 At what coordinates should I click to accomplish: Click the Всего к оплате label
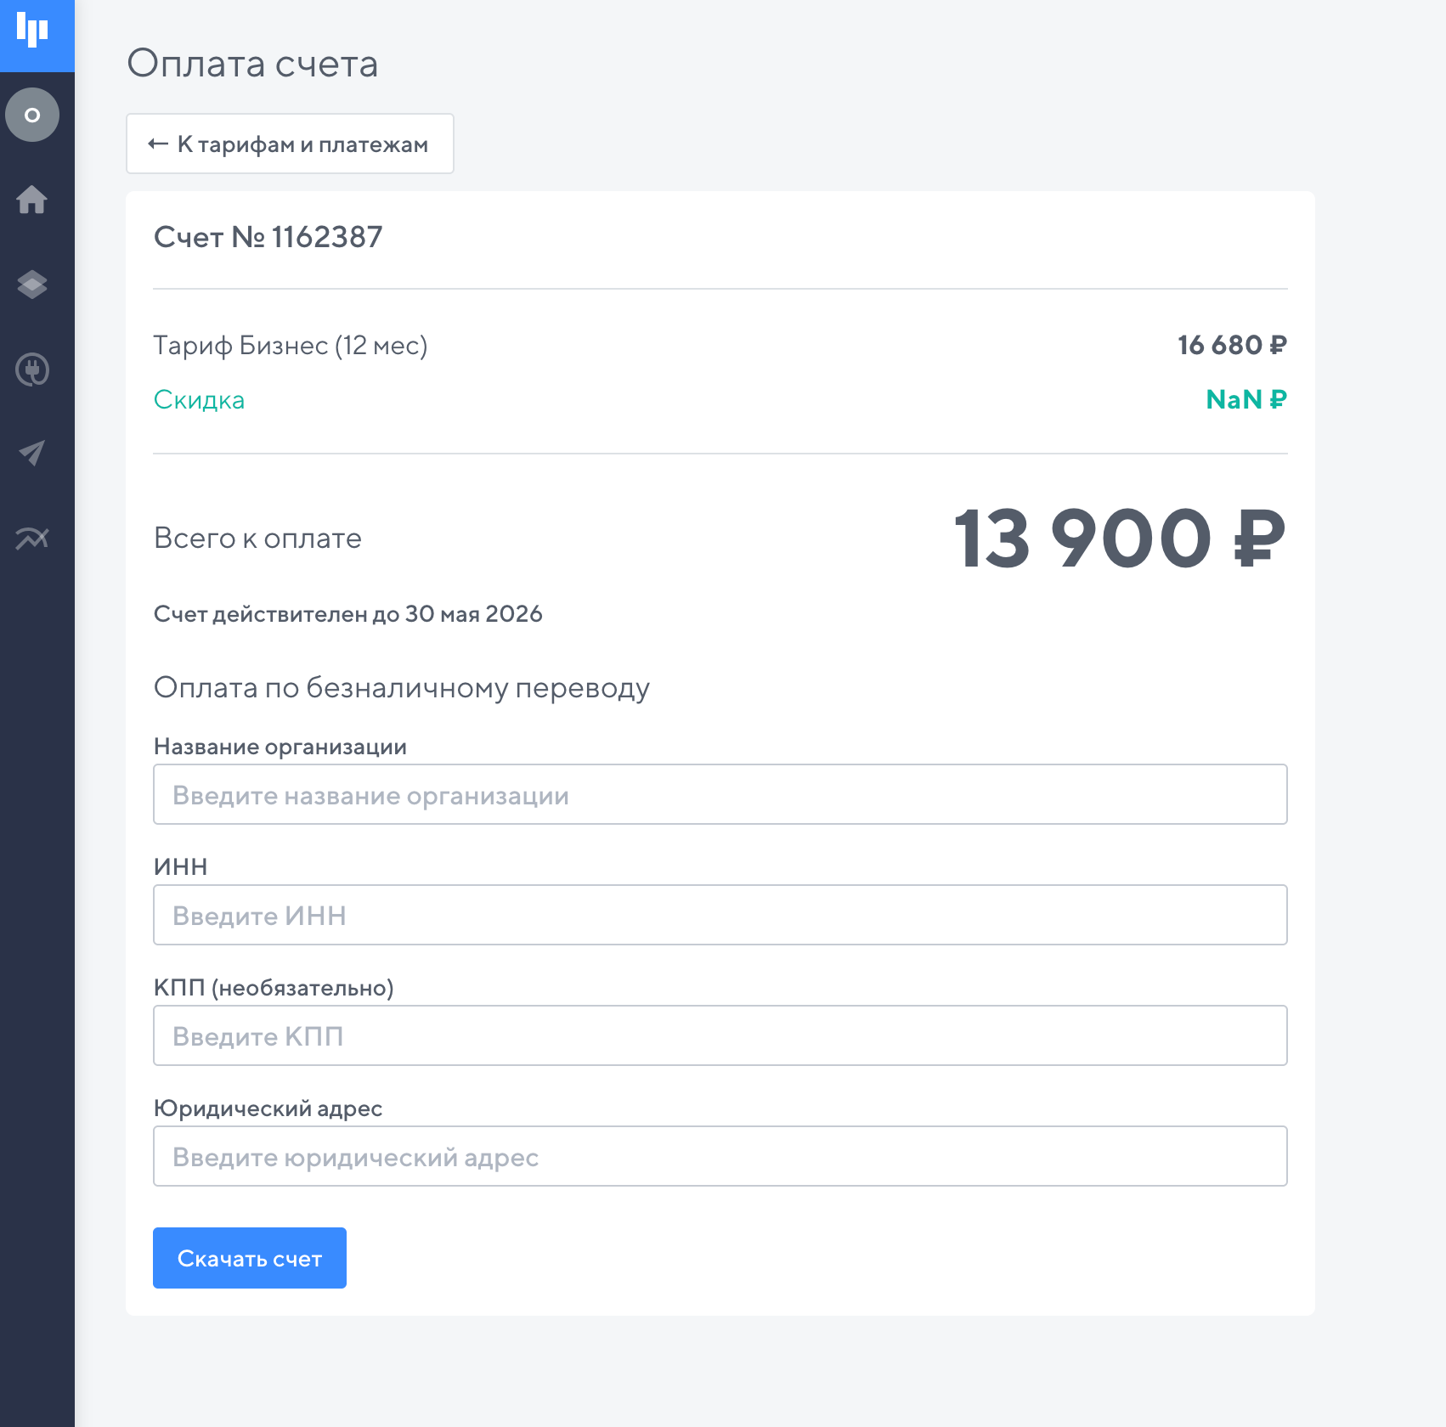pyautogui.click(x=258, y=539)
